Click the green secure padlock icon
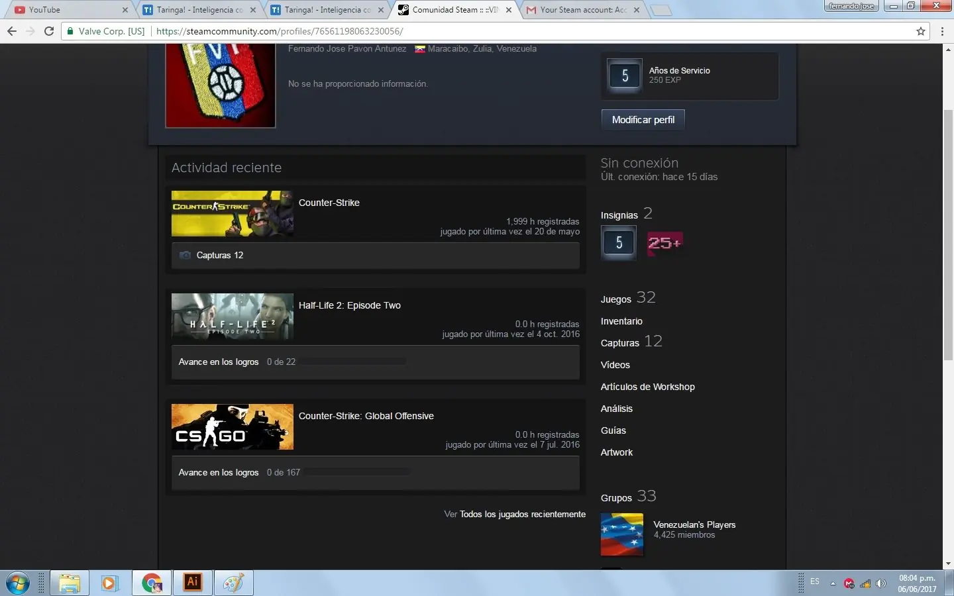Viewport: 954px width, 596px height. (x=70, y=31)
